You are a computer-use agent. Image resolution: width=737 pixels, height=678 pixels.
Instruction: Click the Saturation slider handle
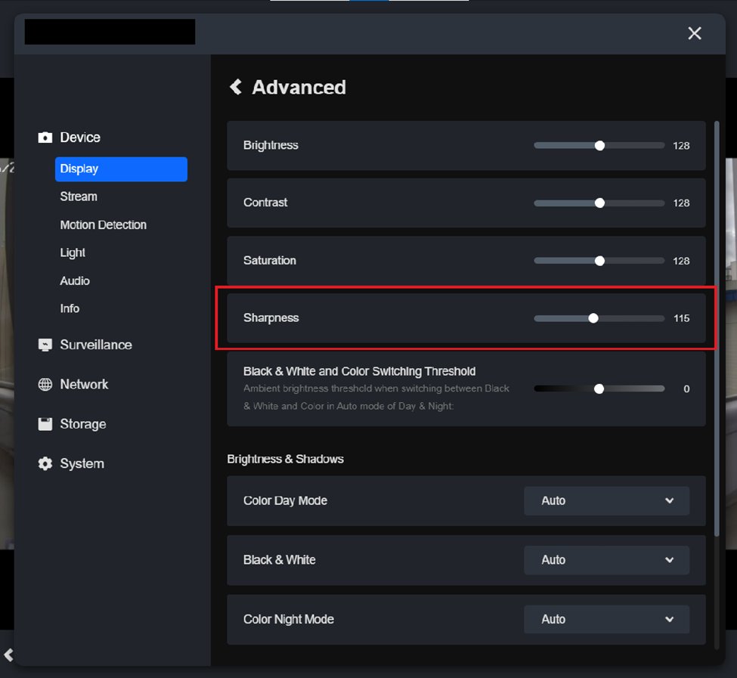click(599, 261)
